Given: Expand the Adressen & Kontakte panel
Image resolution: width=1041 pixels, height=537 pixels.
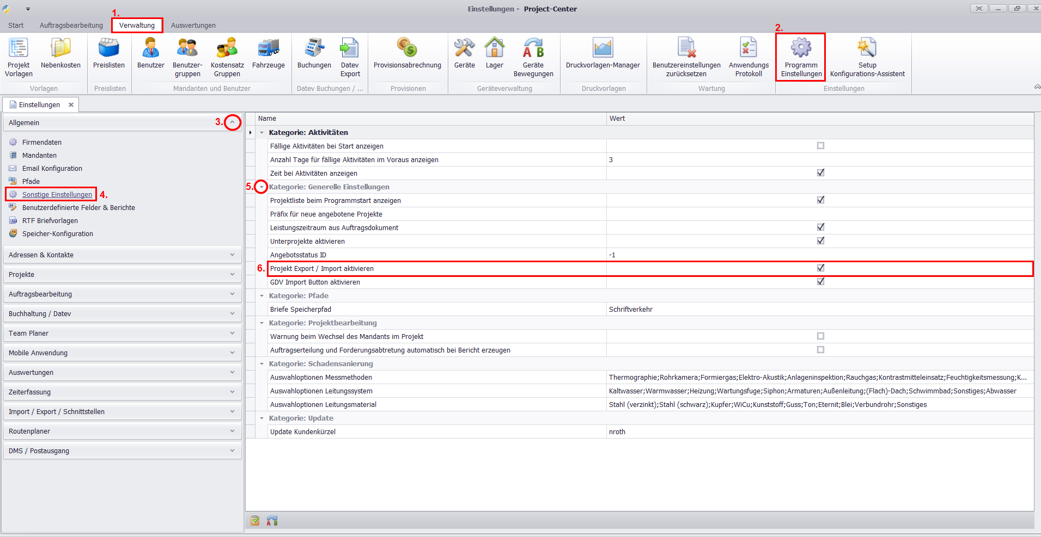Looking at the screenshot, I should click(x=232, y=255).
